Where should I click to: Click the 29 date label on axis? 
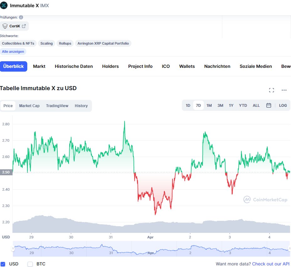pyautogui.click(x=31, y=237)
